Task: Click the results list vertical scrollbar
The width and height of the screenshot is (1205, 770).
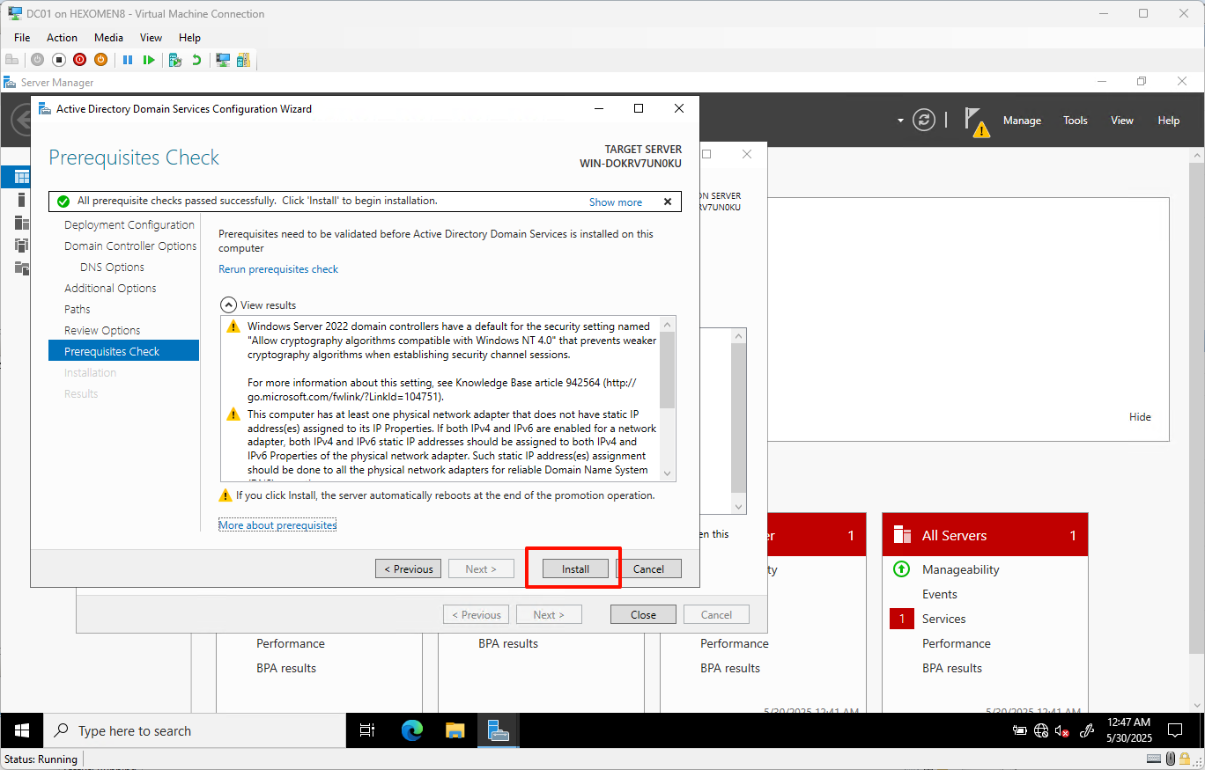Action: pyautogui.click(x=667, y=370)
